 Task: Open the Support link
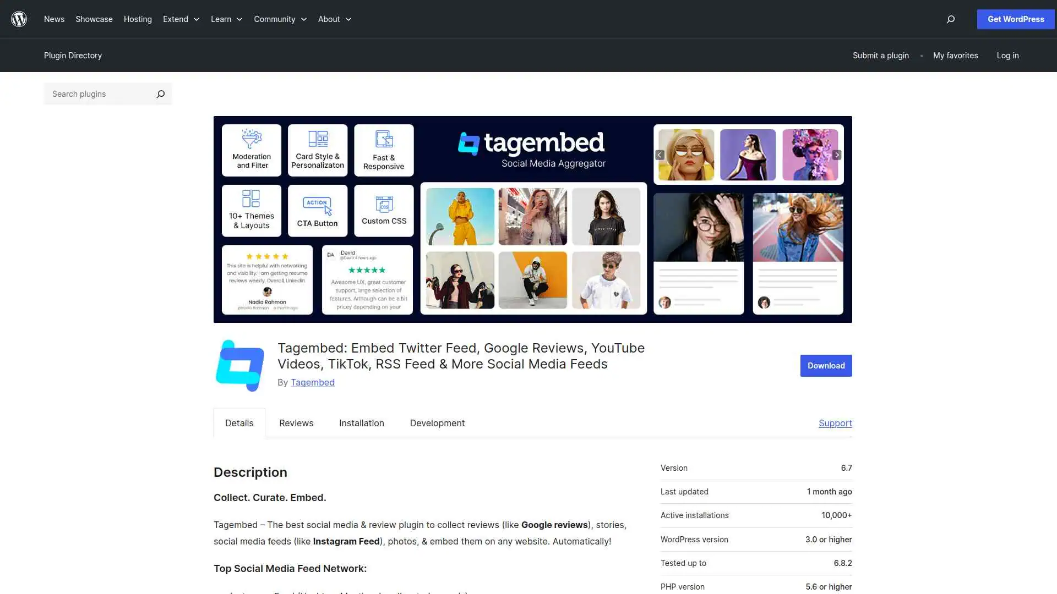tap(835, 423)
